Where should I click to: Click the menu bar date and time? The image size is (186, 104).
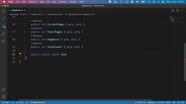[175, 2]
